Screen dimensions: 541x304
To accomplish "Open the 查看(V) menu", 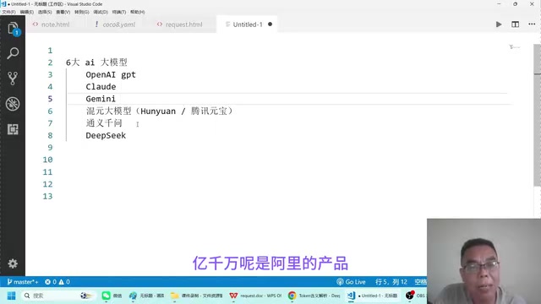I will 63,12.
